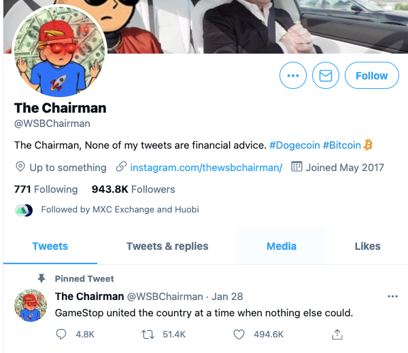This screenshot has height=353, width=408.
Task: Click the share icon on pinned tweet
Action: tap(337, 334)
